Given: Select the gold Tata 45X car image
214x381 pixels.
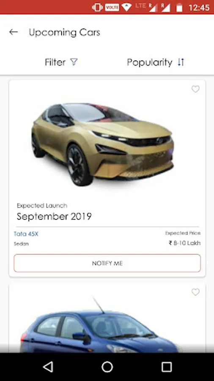Looking at the screenshot, I should click(x=103, y=144).
